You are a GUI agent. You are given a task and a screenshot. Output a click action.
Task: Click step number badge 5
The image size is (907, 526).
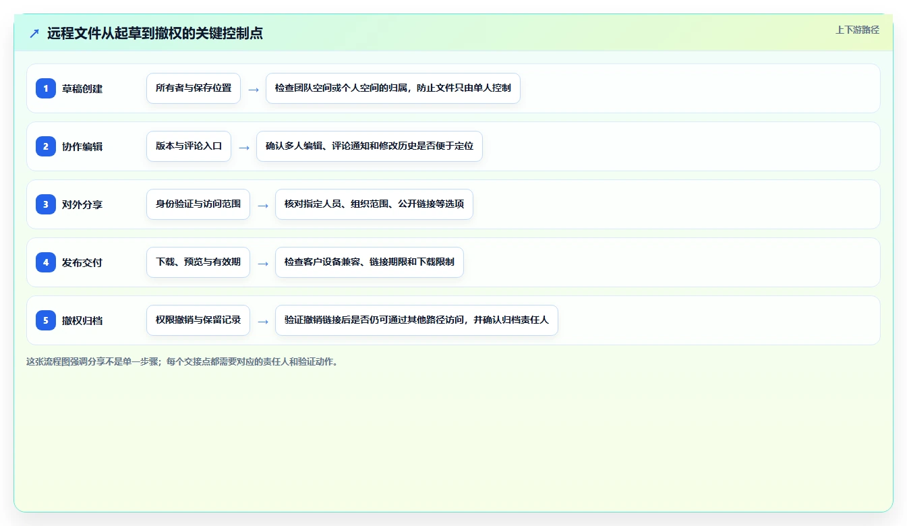[46, 320]
